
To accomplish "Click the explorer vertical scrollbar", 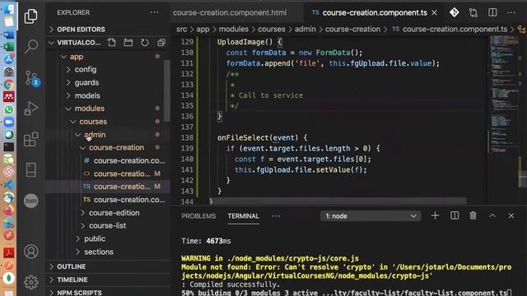I will 166,91.
